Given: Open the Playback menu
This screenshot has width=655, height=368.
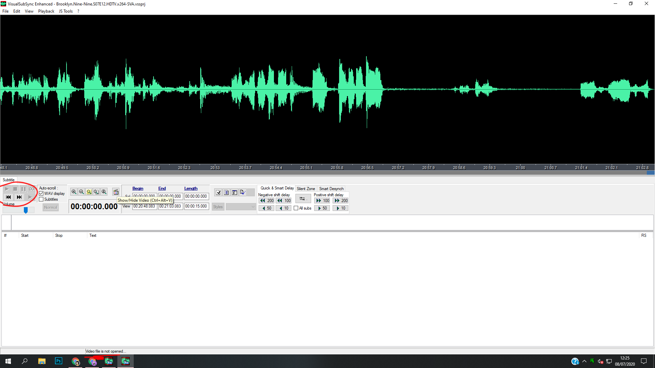Looking at the screenshot, I should click(x=46, y=11).
